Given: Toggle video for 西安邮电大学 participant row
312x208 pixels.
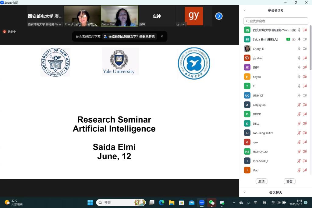Looking at the screenshot, I should click(x=305, y=30).
